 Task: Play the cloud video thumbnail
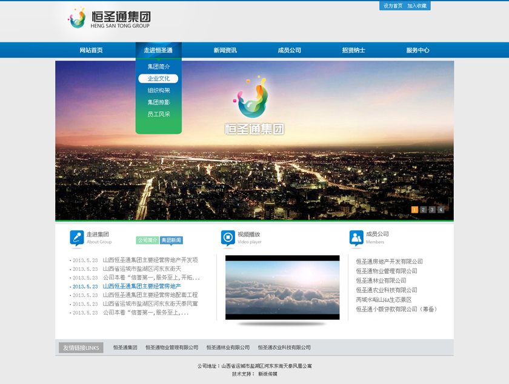282,287
